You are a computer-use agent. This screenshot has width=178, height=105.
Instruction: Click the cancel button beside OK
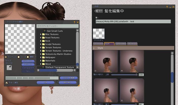tap(68, 82)
